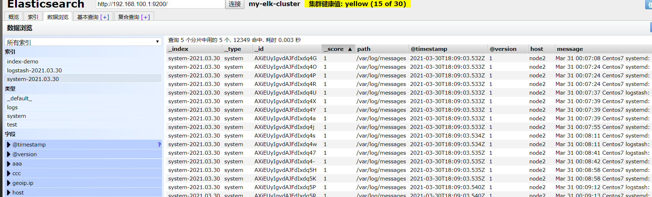652x197 pixels.
Task: Click the cluster health yellow status badge
Action: point(357,4)
